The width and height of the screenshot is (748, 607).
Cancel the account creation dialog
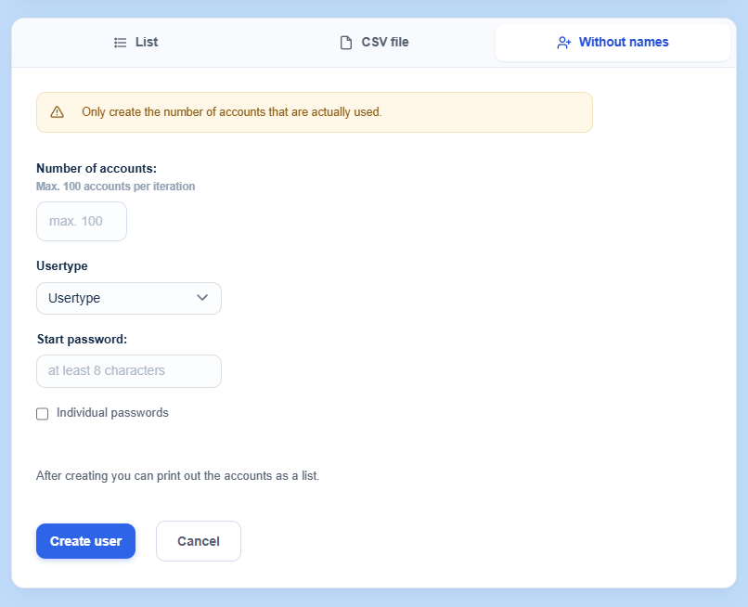coord(199,541)
